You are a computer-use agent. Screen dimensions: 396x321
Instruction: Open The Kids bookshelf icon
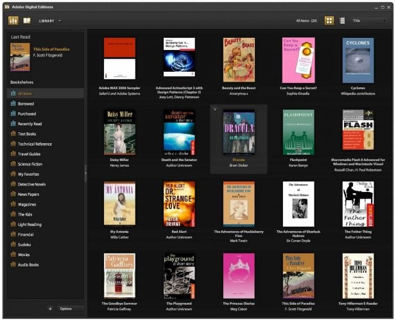pos(13,214)
